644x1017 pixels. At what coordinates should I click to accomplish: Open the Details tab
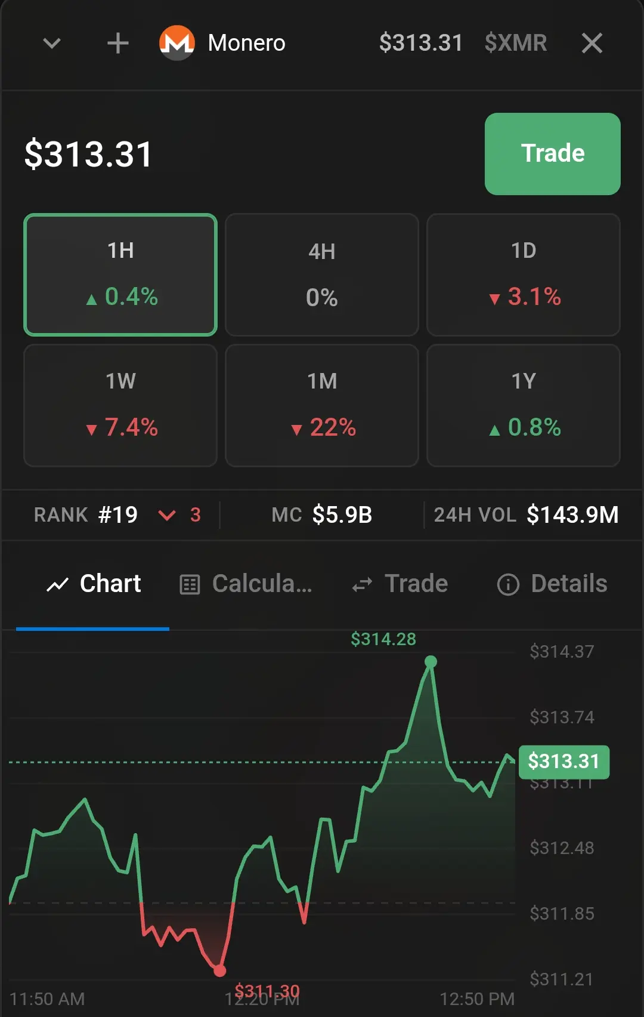click(x=552, y=584)
